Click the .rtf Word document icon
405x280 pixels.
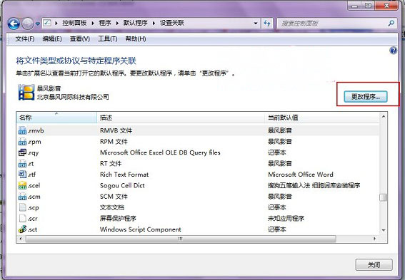tap(22, 175)
